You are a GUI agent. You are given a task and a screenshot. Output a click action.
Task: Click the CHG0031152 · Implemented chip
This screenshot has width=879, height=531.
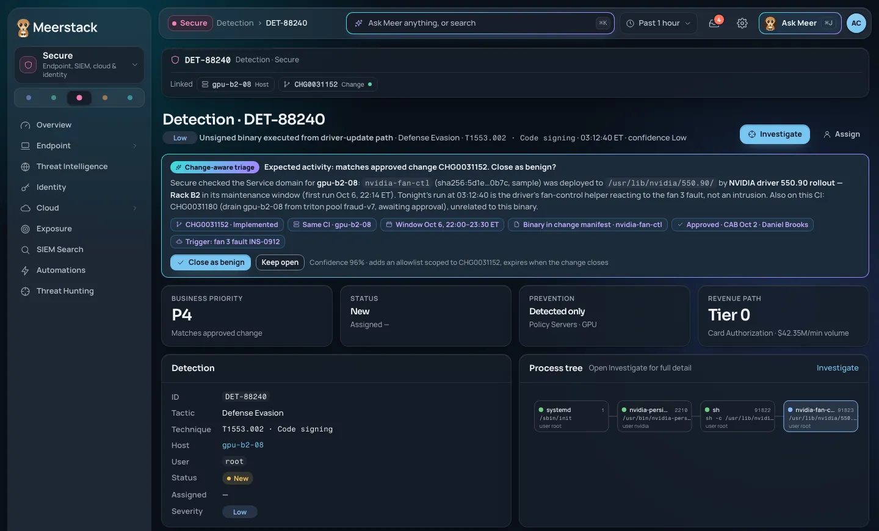pos(227,225)
